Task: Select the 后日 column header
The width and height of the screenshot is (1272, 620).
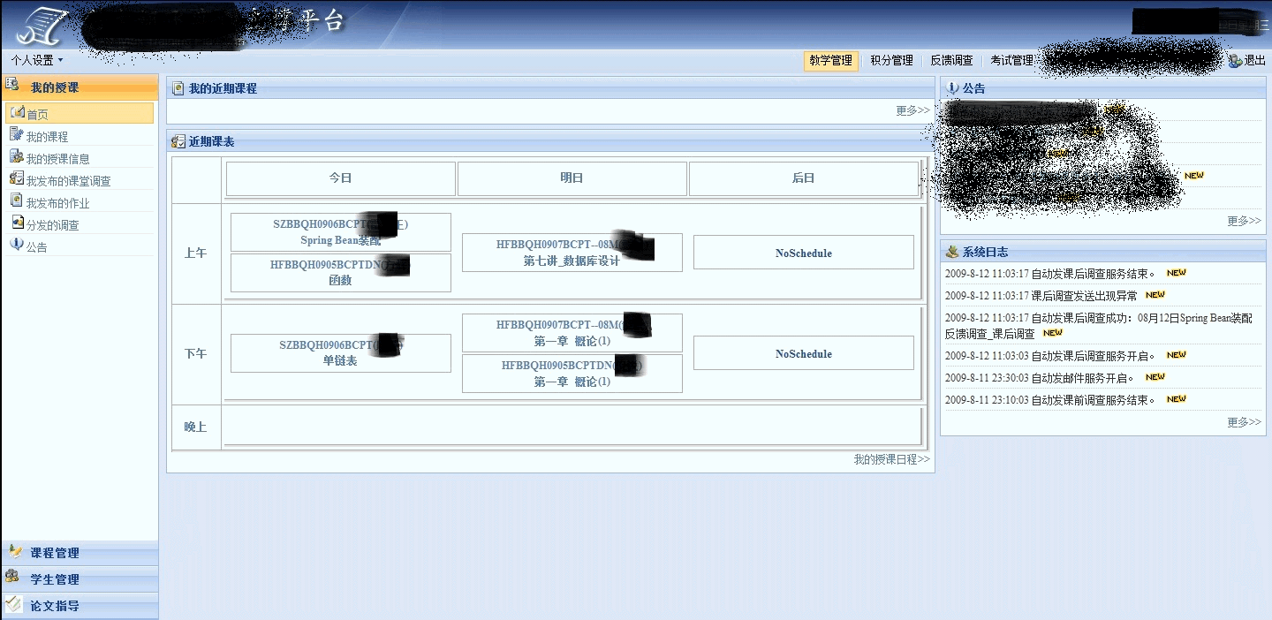Action: tap(804, 178)
